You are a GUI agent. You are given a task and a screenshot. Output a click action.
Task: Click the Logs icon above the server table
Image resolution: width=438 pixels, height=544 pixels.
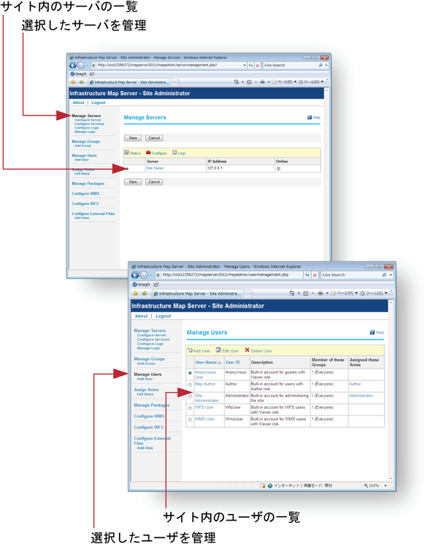(174, 153)
